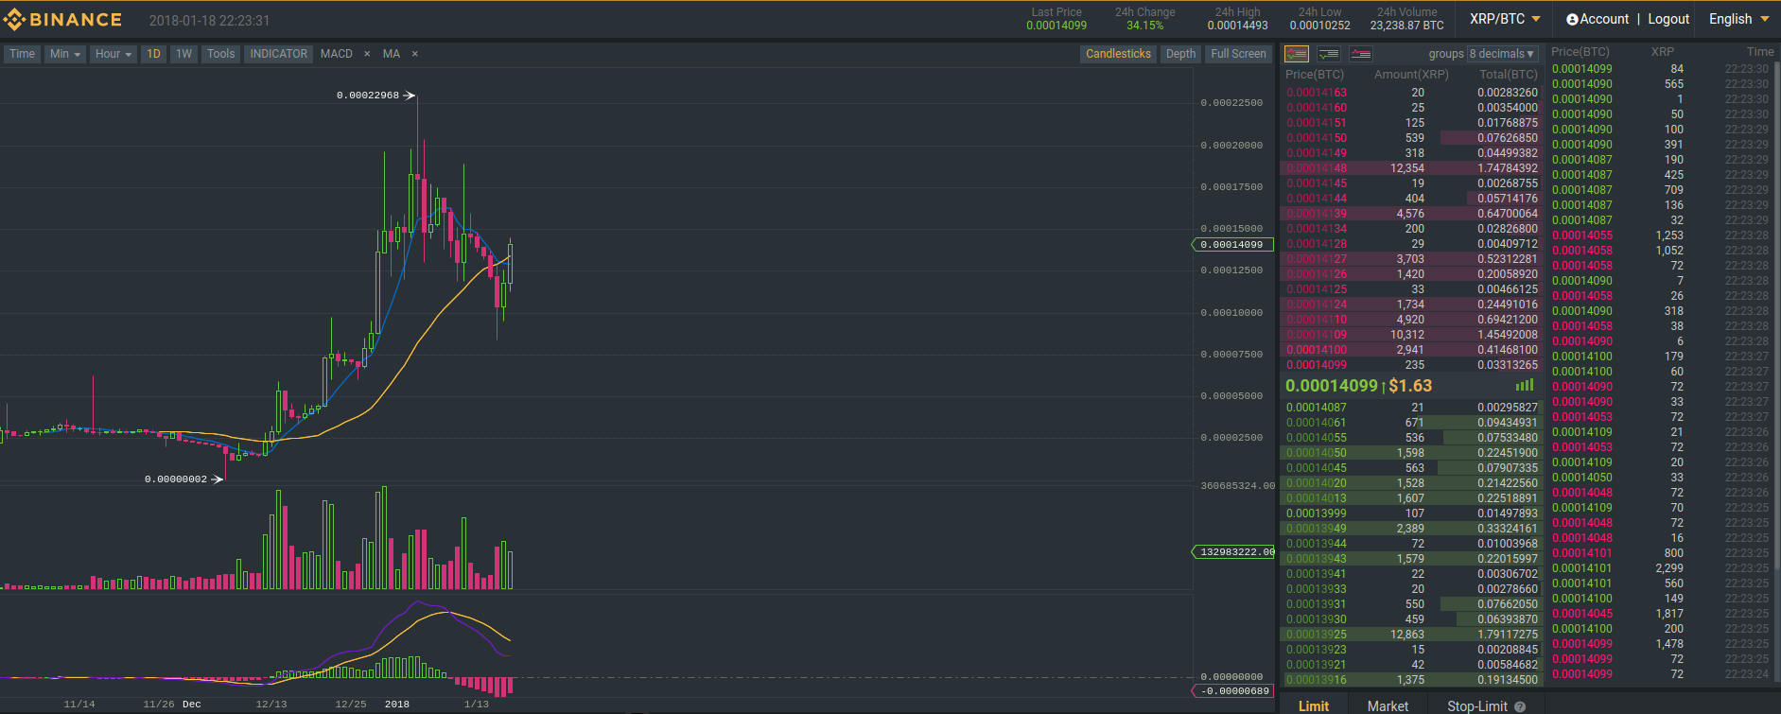Show sell orders only view
The height and width of the screenshot is (714, 1781).
coord(1361,54)
